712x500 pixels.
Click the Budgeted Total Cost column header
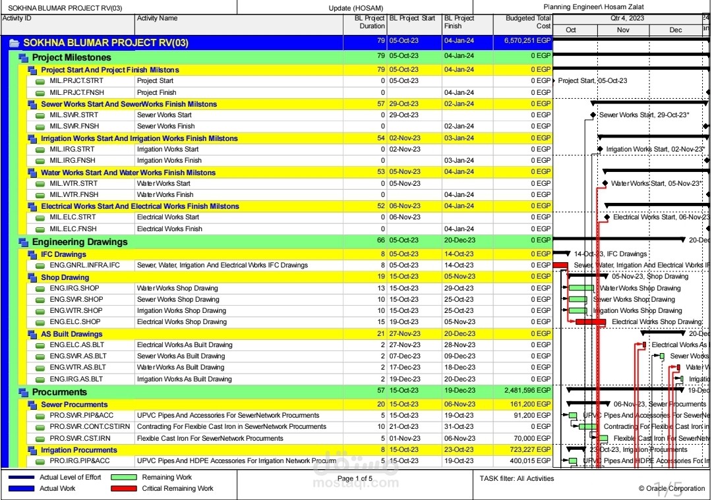click(x=523, y=24)
